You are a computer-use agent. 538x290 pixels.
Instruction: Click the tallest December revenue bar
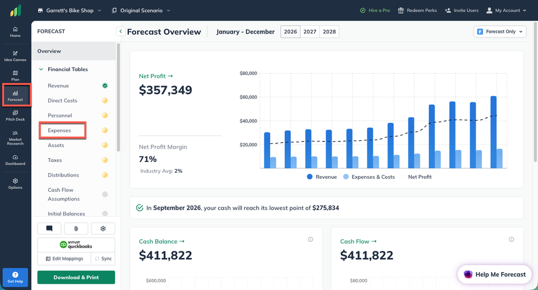[x=493, y=132]
